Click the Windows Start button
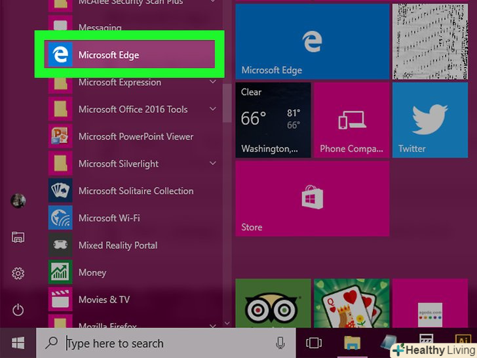 coord(18,343)
